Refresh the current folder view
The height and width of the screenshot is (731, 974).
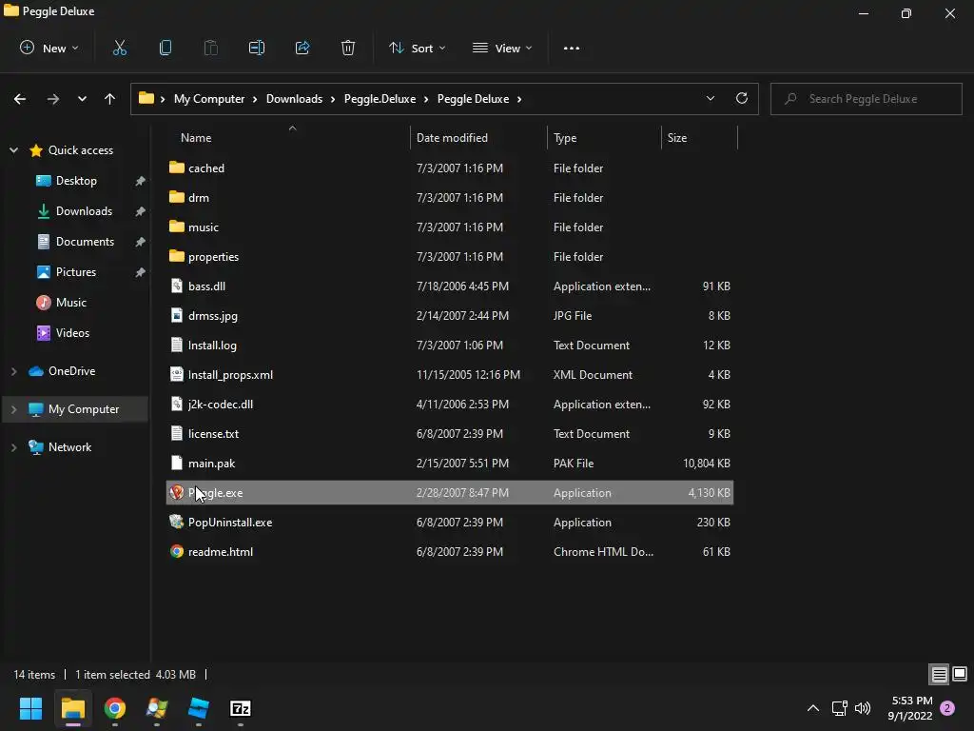742,98
